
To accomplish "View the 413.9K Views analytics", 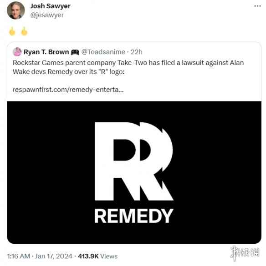I will [x=98, y=256].
